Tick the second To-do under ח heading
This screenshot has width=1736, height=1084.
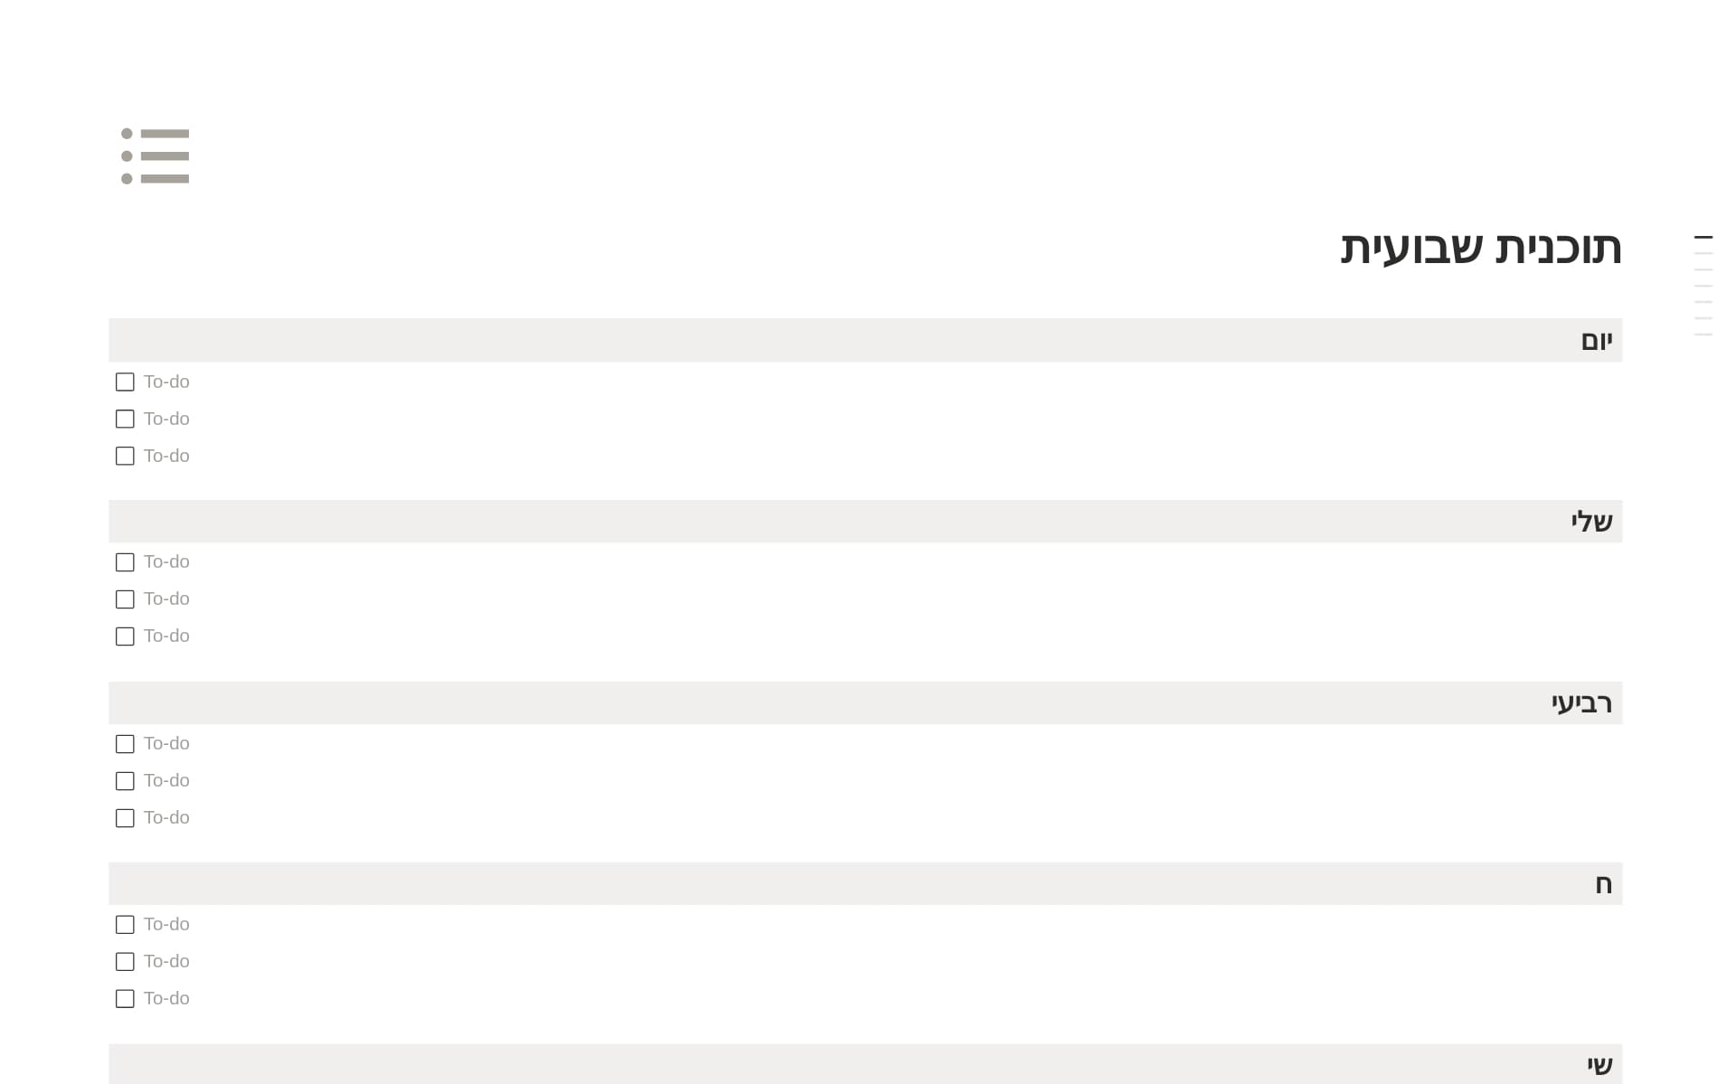pyautogui.click(x=125, y=962)
